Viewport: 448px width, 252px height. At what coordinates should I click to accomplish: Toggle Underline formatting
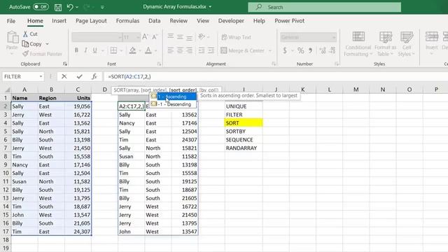(94, 50)
